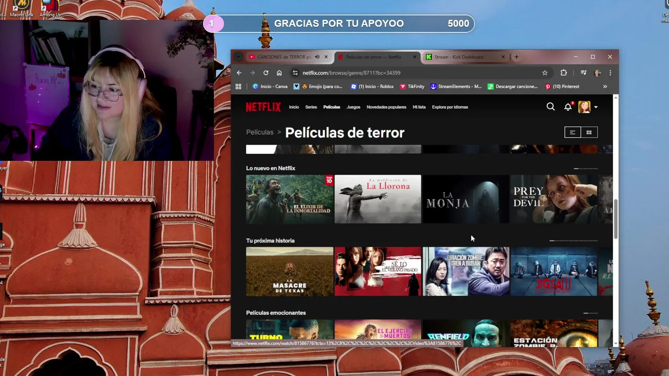Go to Inicio in Netflix menu
Image resolution: width=669 pixels, height=376 pixels.
(294, 107)
